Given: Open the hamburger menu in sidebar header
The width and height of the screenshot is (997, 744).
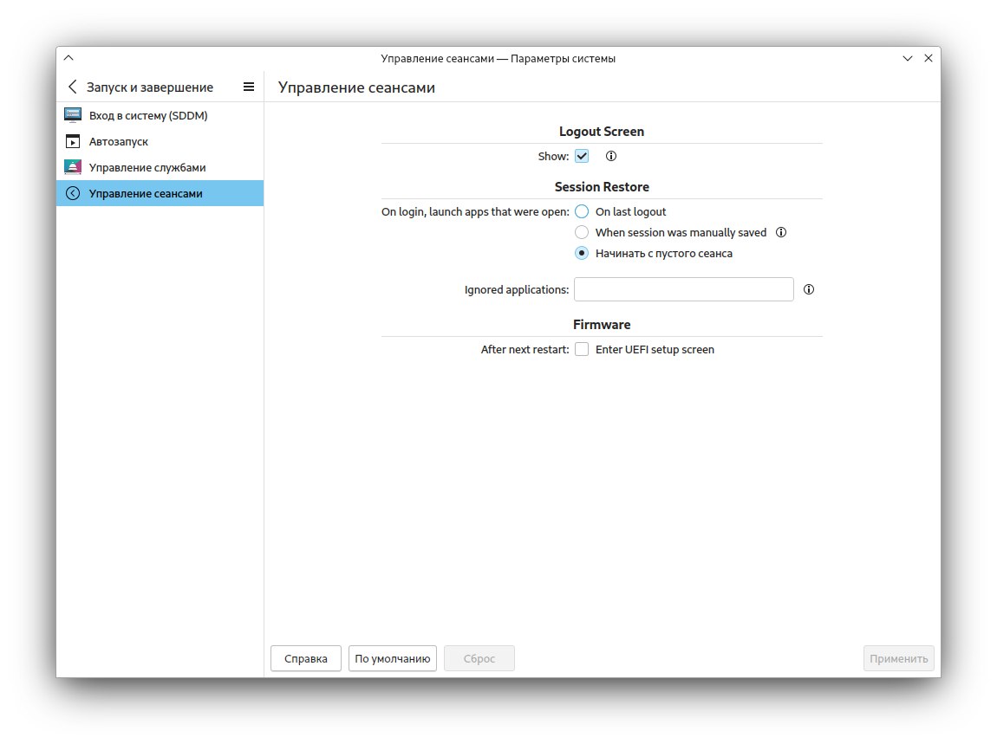Looking at the screenshot, I should (249, 87).
